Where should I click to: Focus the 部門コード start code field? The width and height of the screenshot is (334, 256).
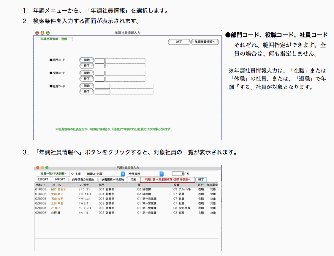click(x=99, y=61)
